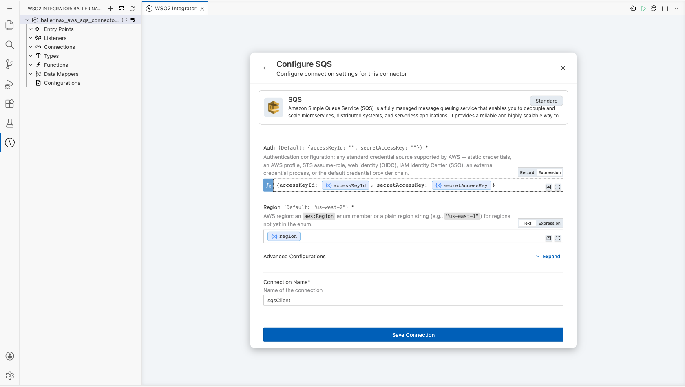Click the accessKeyId variable chip
The image size is (685, 387).
click(346, 185)
